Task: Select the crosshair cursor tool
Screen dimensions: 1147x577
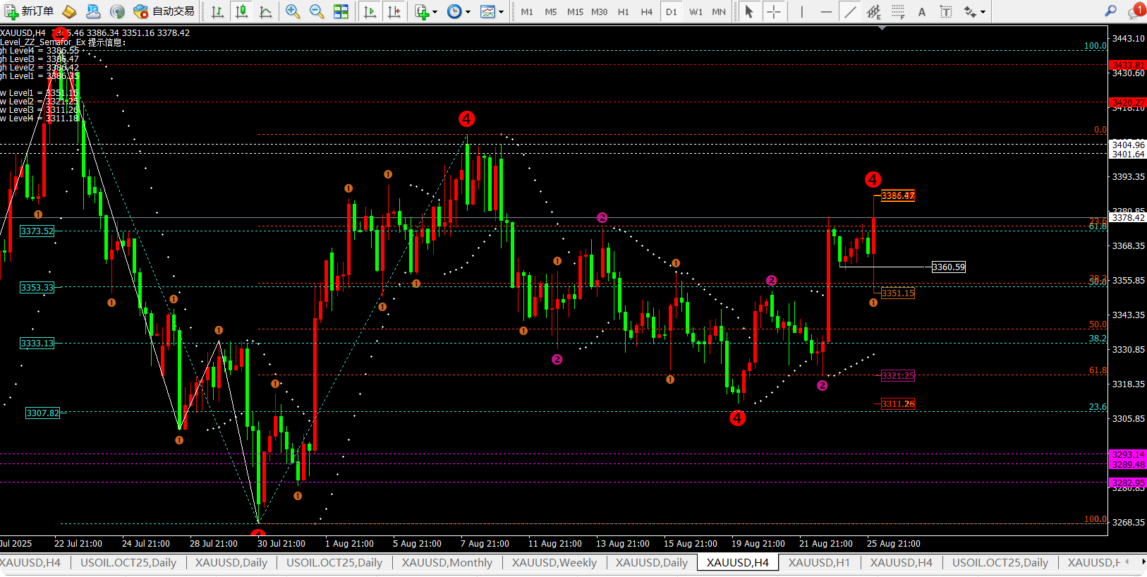Action: tap(774, 11)
